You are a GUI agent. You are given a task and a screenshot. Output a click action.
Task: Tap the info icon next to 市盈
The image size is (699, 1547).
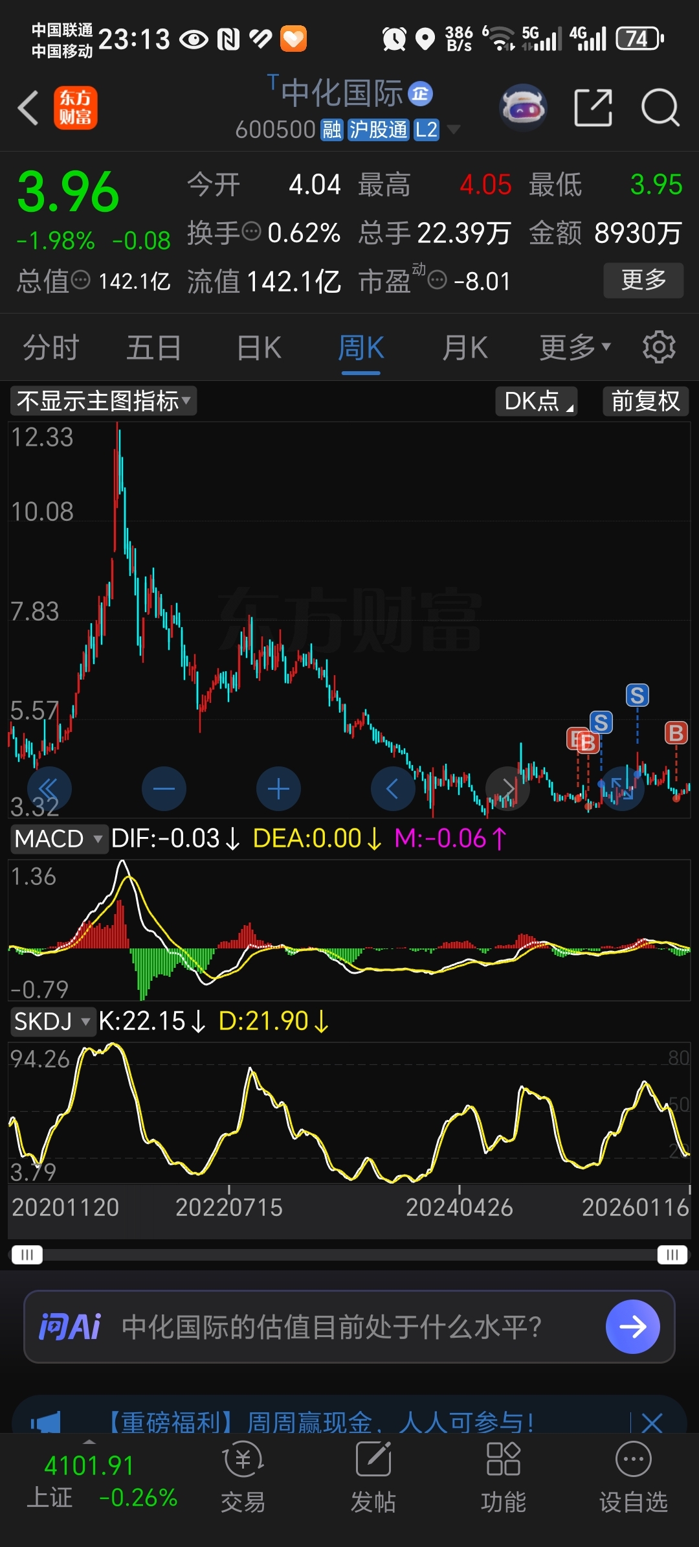(438, 281)
